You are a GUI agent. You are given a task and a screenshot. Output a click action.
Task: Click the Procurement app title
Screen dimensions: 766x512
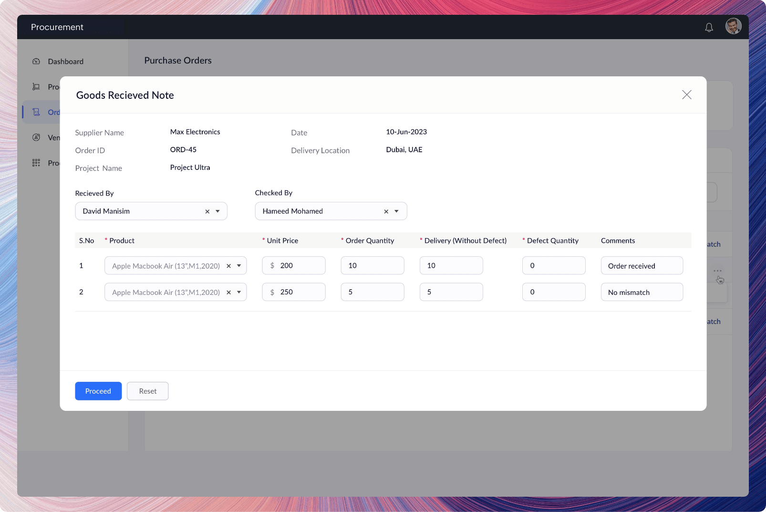point(57,27)
